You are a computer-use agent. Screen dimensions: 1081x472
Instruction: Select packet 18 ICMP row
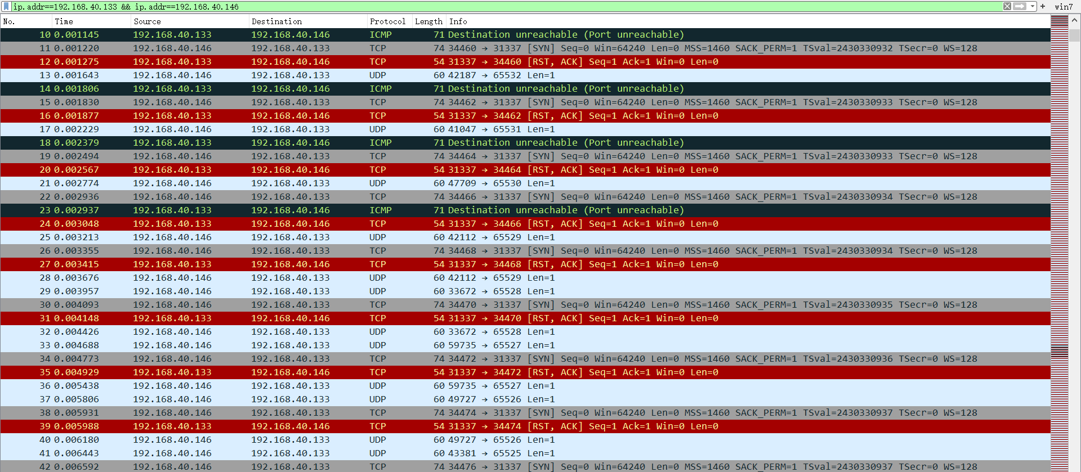pyautogui.click(x=525, y=143)
